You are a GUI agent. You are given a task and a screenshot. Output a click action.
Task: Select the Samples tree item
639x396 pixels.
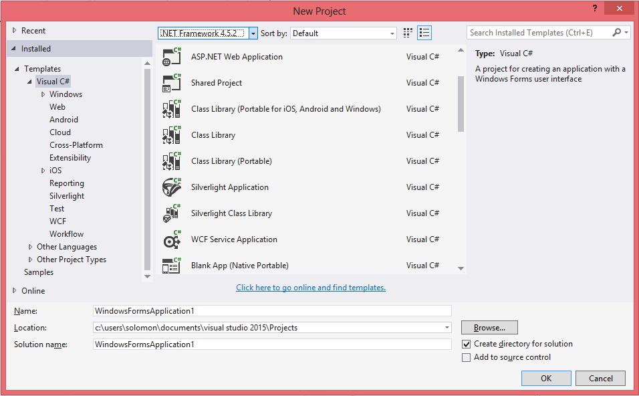coord(39,272)
